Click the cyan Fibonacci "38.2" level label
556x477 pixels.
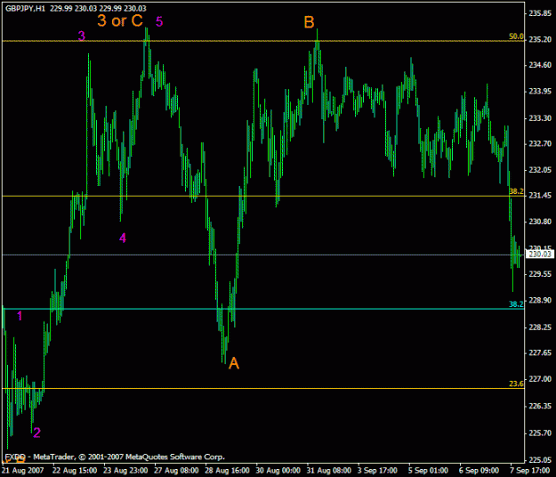click(x=516, y=304)
